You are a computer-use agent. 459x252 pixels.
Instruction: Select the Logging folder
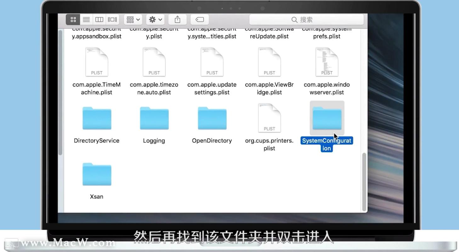[154, 118]
